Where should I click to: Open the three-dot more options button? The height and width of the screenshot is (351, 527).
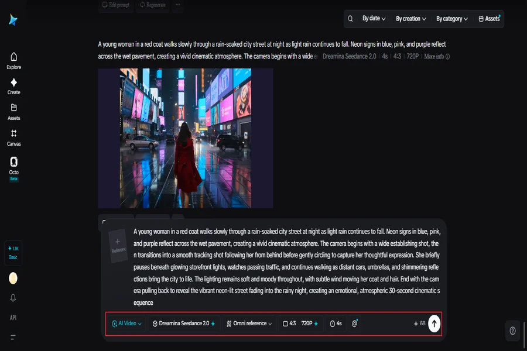pyautogui.click(x=178, y=5)
